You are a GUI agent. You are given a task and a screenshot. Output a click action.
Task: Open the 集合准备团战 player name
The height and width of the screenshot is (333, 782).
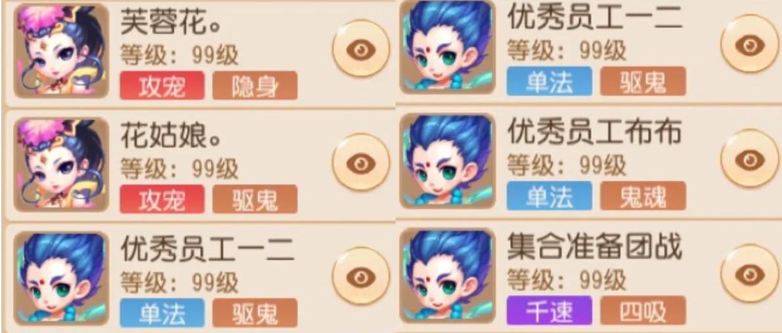[594, 247]
